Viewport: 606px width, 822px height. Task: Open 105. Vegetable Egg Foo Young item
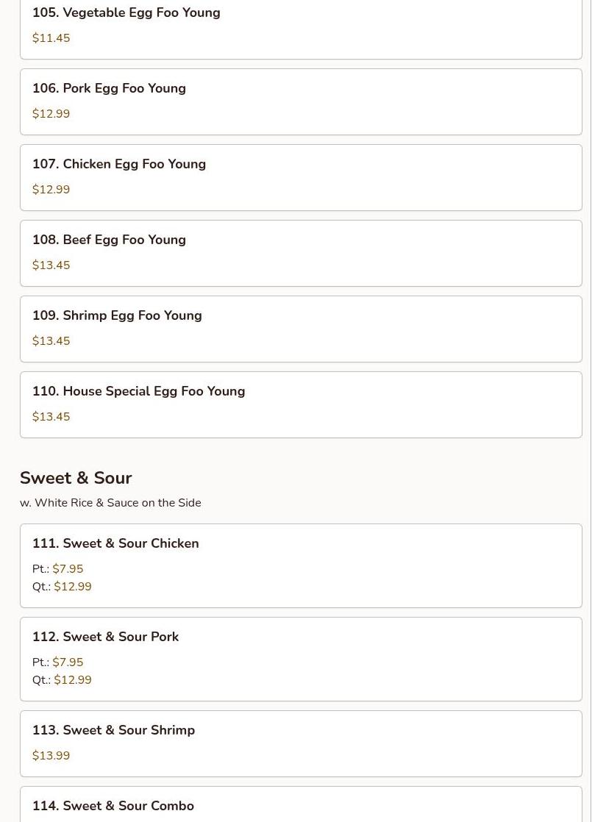(x=126, y=13)
